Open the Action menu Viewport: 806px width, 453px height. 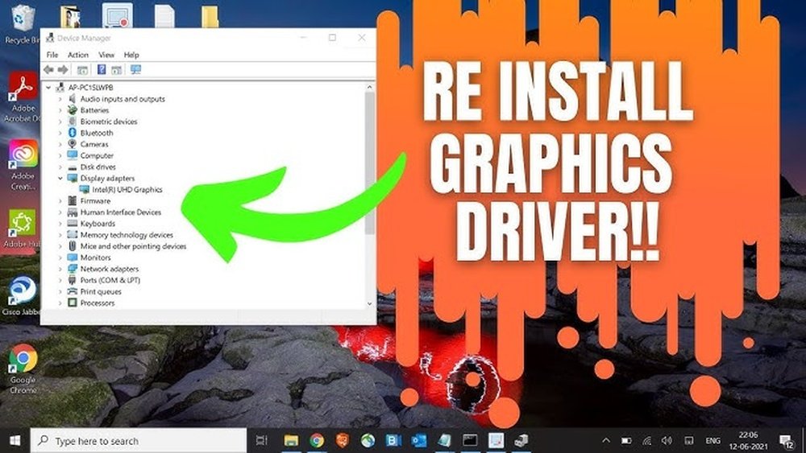[x=78, y=55]
